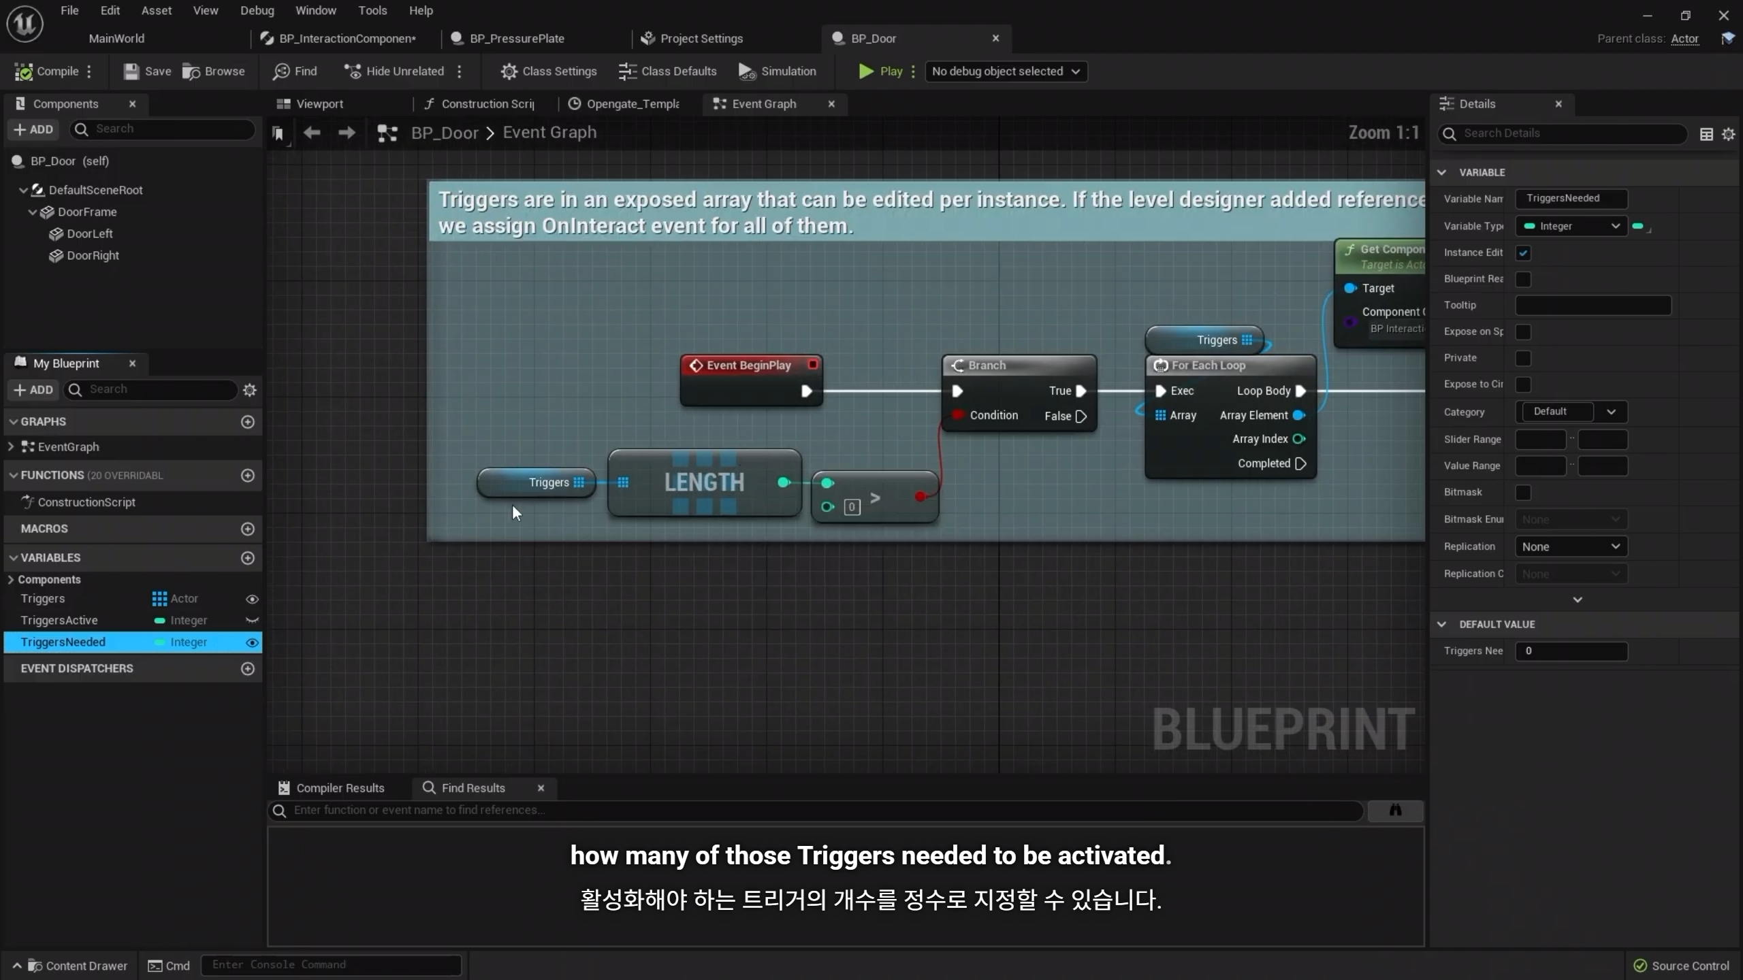
Task: Open Variable Type Integer dropdown
Action: tap(1571, 226)
